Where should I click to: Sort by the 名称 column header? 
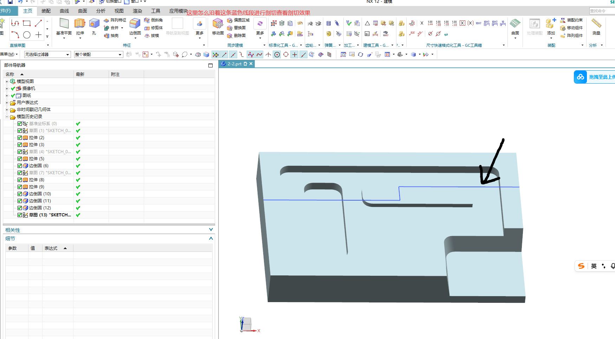38,74
